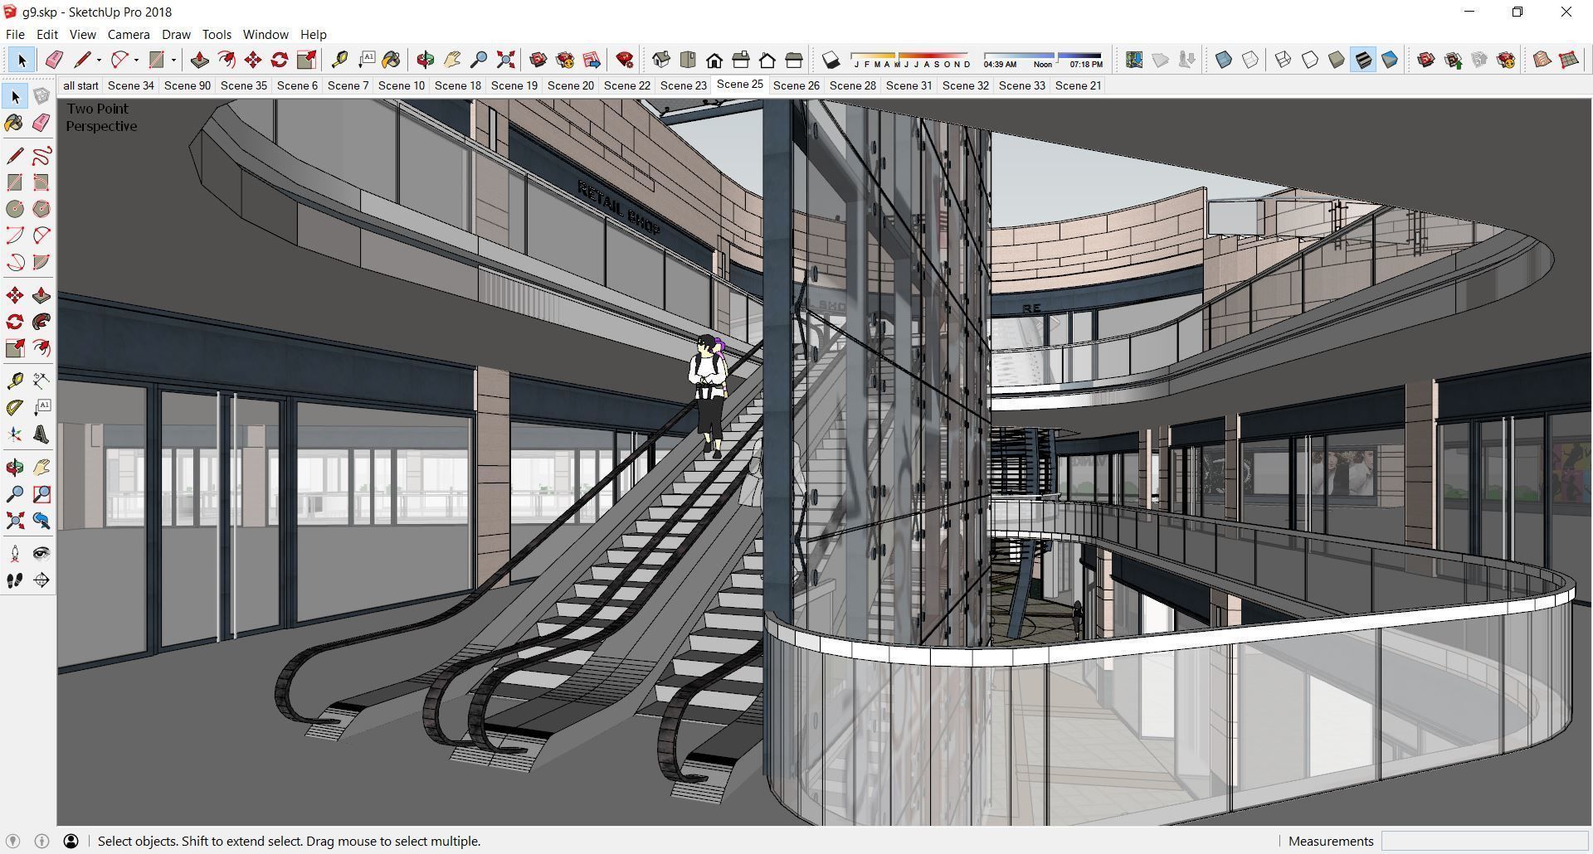
Task: Click the geo-location status bar icon
Action: pyautogui.click(x=12, y=841)
